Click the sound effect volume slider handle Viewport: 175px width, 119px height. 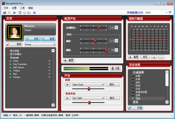tap(89, 89)
